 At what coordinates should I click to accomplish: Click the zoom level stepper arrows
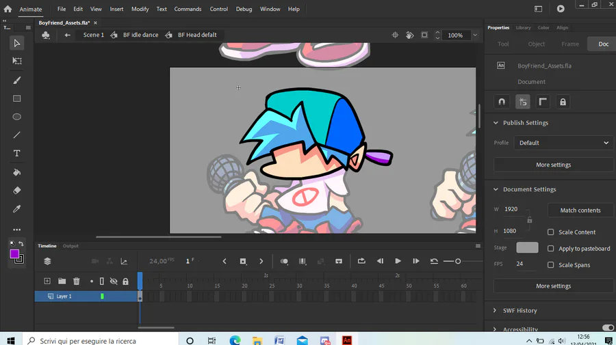tap(437, 35)
